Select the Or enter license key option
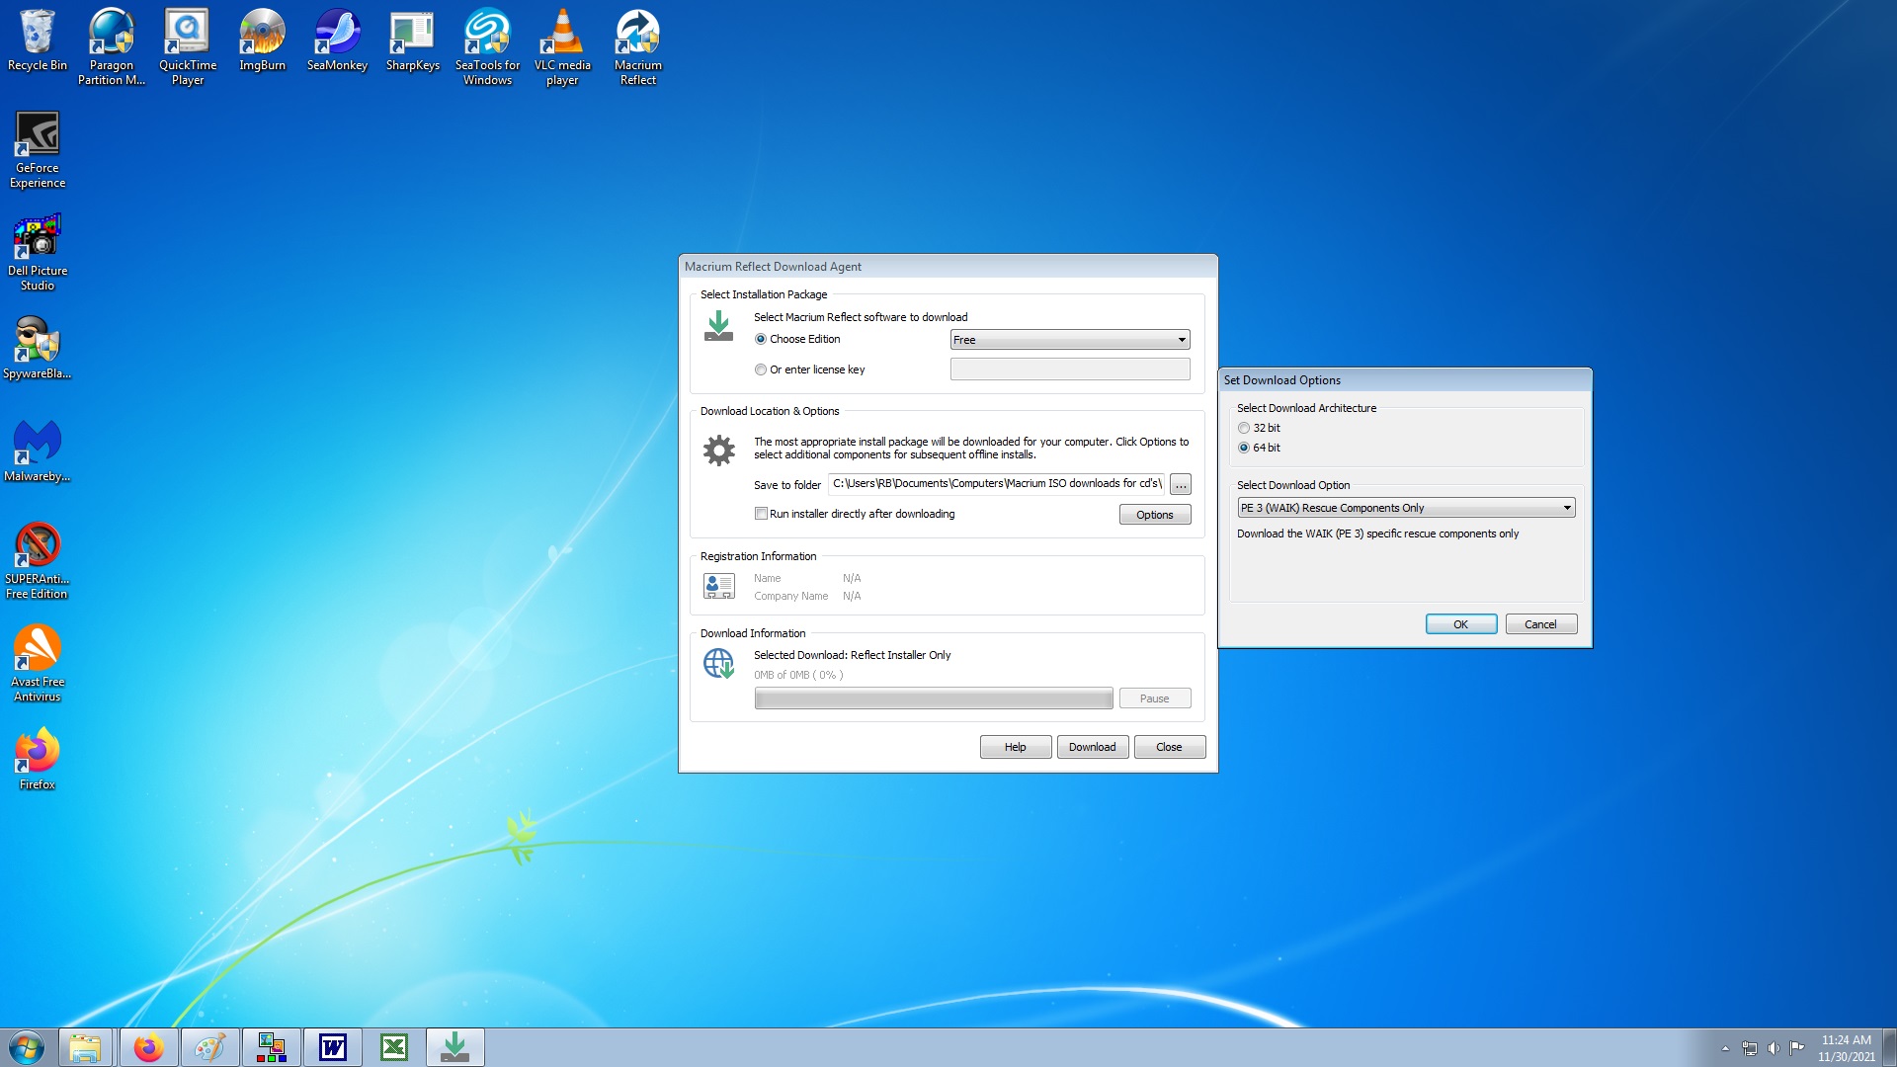 pyautogui.click(x=761, y=369)
